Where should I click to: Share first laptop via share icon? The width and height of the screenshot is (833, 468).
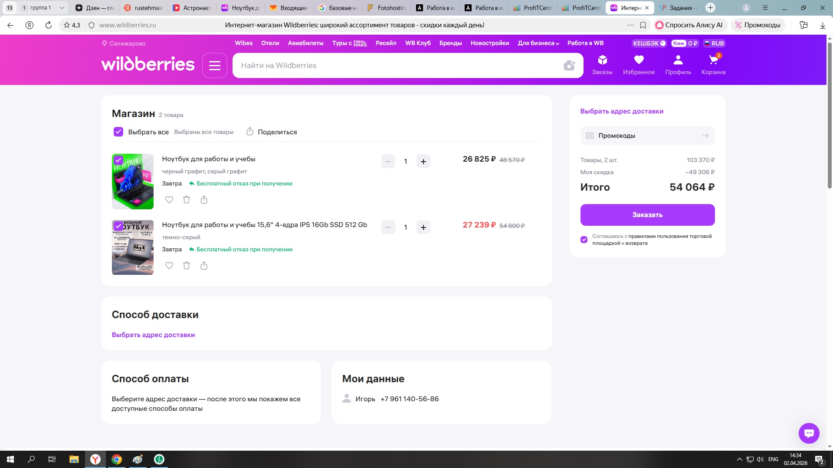click(x=204, y=200)
